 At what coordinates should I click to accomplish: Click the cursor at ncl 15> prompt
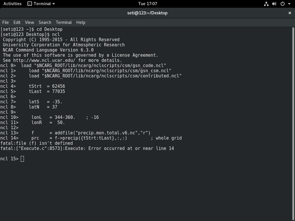click(22, 159)
